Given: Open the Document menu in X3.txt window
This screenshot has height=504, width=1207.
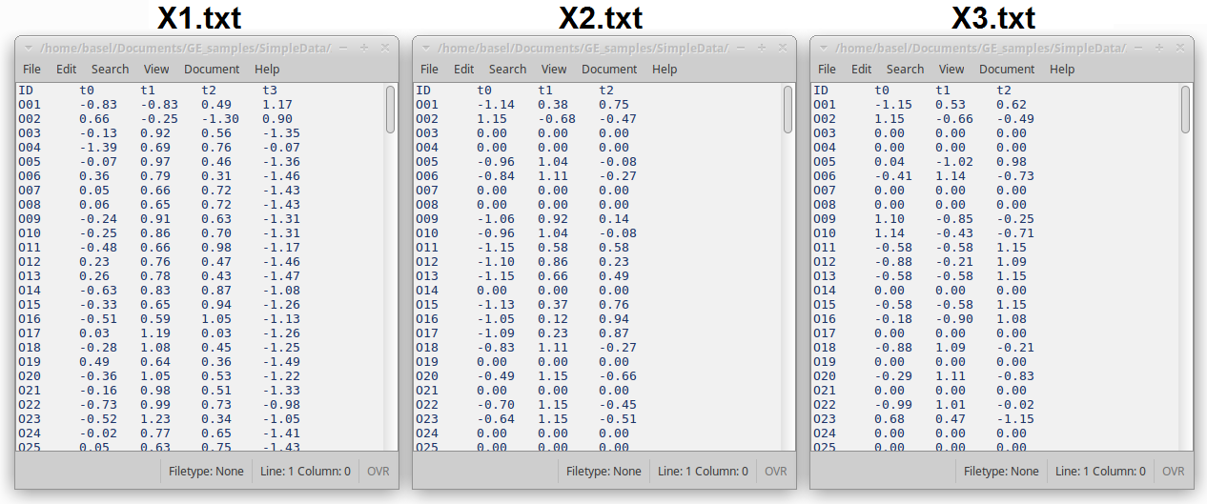Looking at the screenshot, I should [1007, 69].
